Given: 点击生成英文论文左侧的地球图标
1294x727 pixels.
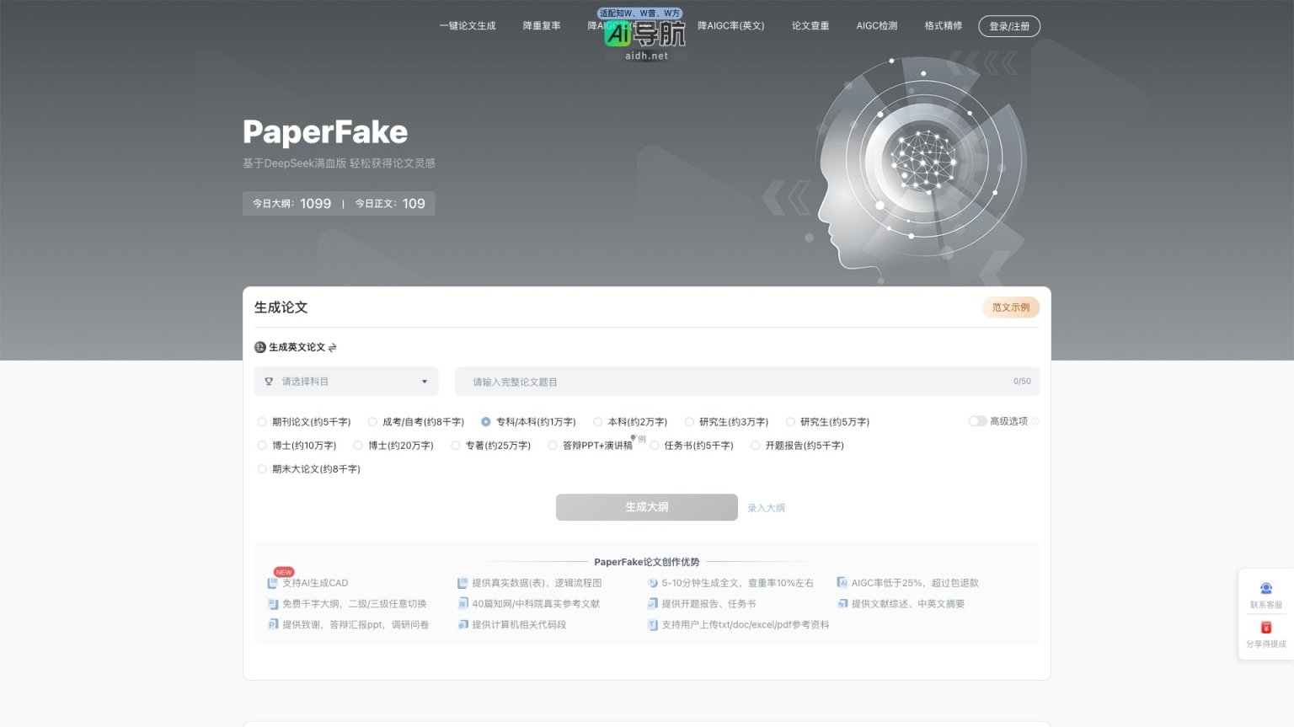Looking at the screenshot, I should 259,347.
